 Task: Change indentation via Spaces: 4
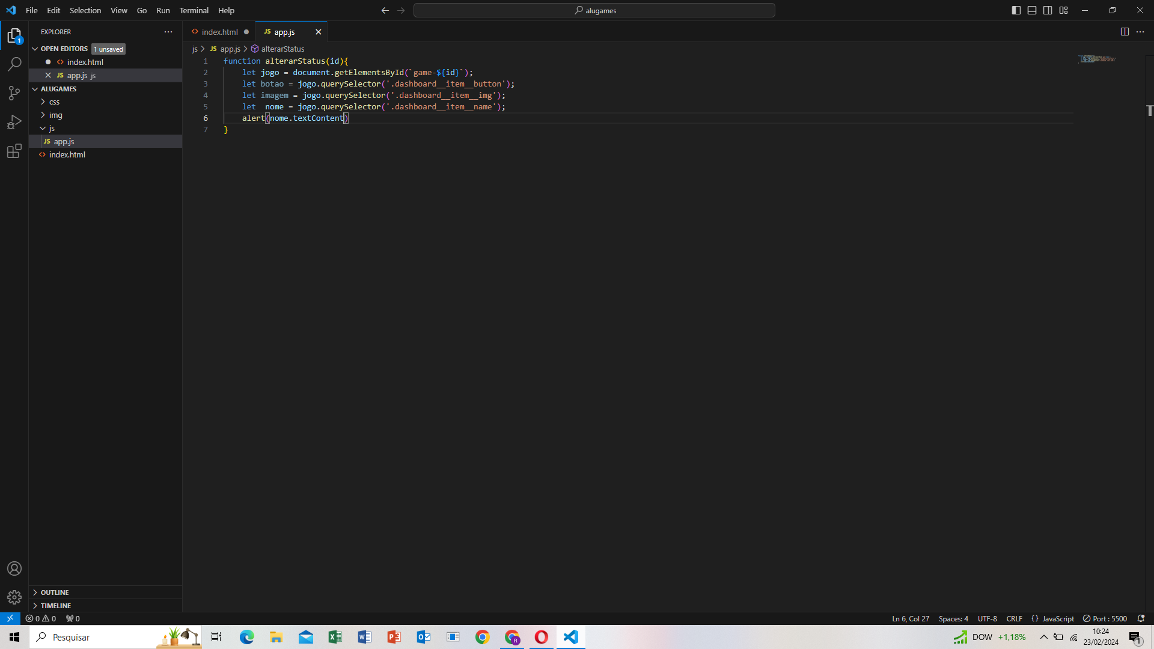tap(953, 618)
